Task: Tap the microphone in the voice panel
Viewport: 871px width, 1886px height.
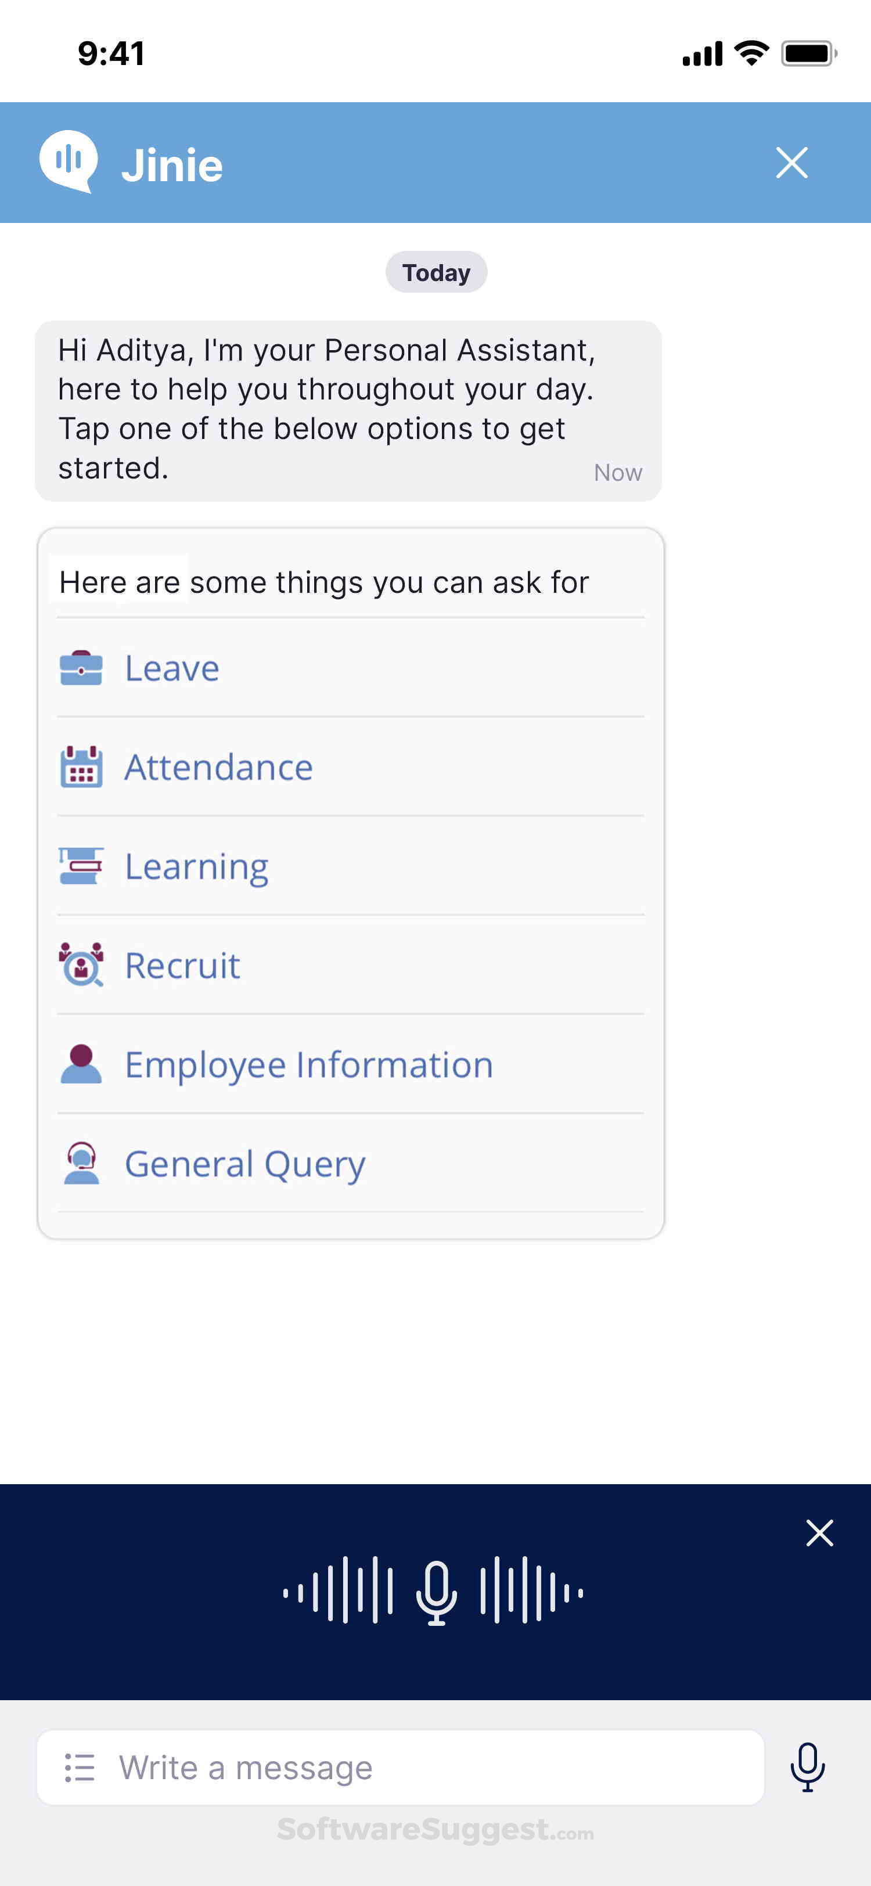Action: (436, 1592)
